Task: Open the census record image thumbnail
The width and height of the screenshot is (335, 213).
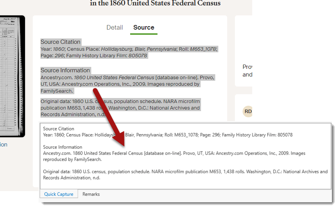Action: [x=12, y=76]
